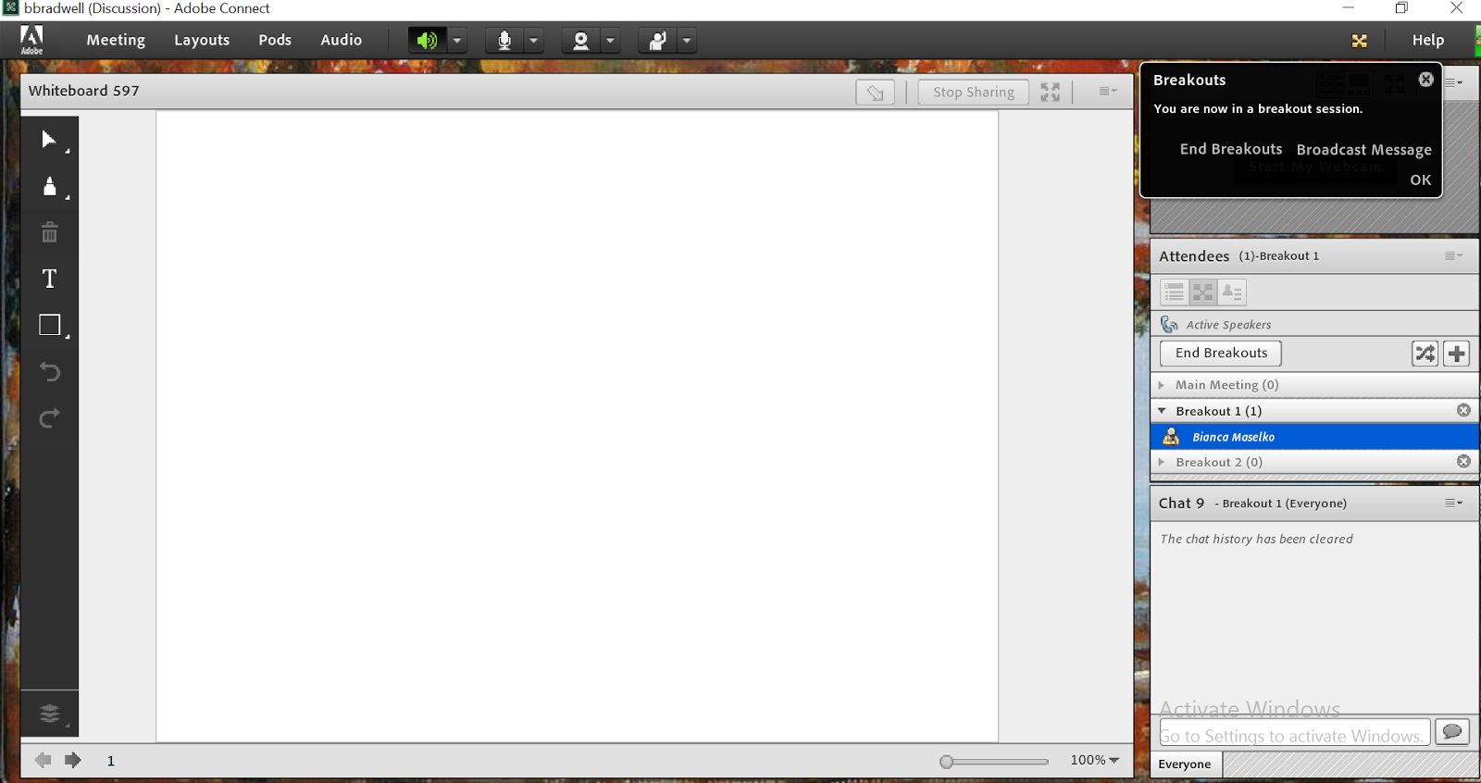Image resolution: width=1481 pixels, height=783 pixels.
Task: Click evenly distribute shuffle icon
Action: tap(1425, 353)
